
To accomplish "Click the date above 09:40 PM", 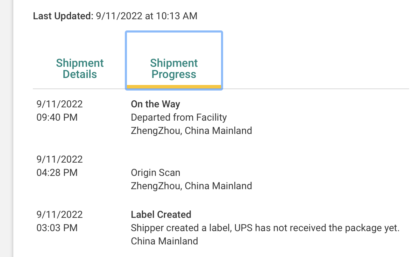I will (x=59, y=104).
